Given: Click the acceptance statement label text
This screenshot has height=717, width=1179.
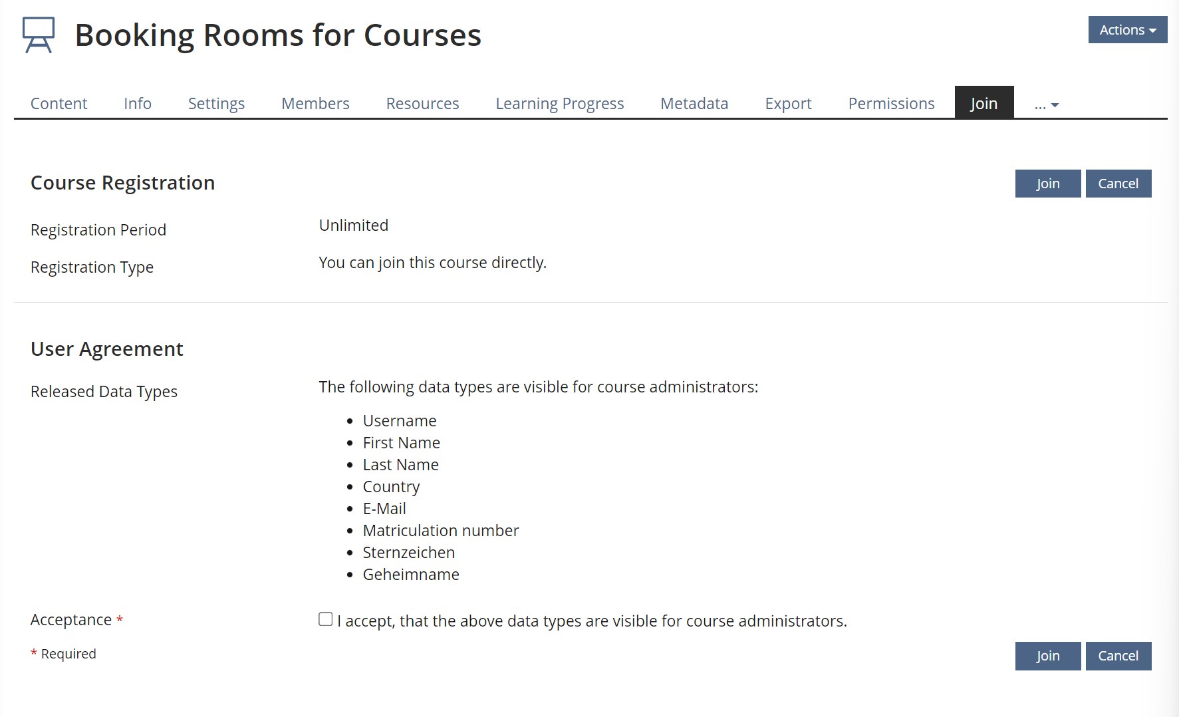Looking at the screenshot, I should click(x=592, y=621).
